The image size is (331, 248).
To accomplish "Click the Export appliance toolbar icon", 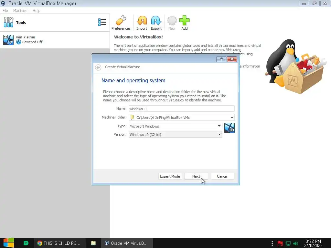I will tap(156, 23).
